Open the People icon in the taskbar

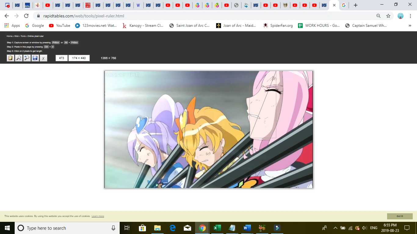click(x=325, y=228)
